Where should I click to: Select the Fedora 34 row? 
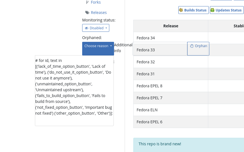coord(189,38)
